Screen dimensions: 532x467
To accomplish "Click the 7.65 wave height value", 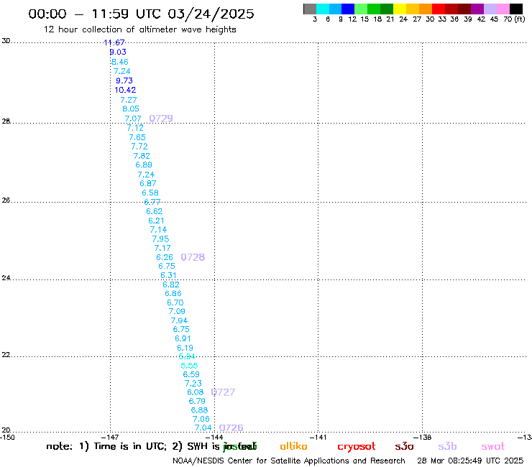I will [x=137, y=137].
